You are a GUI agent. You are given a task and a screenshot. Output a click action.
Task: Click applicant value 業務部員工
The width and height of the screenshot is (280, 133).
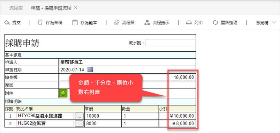point(71,62)
